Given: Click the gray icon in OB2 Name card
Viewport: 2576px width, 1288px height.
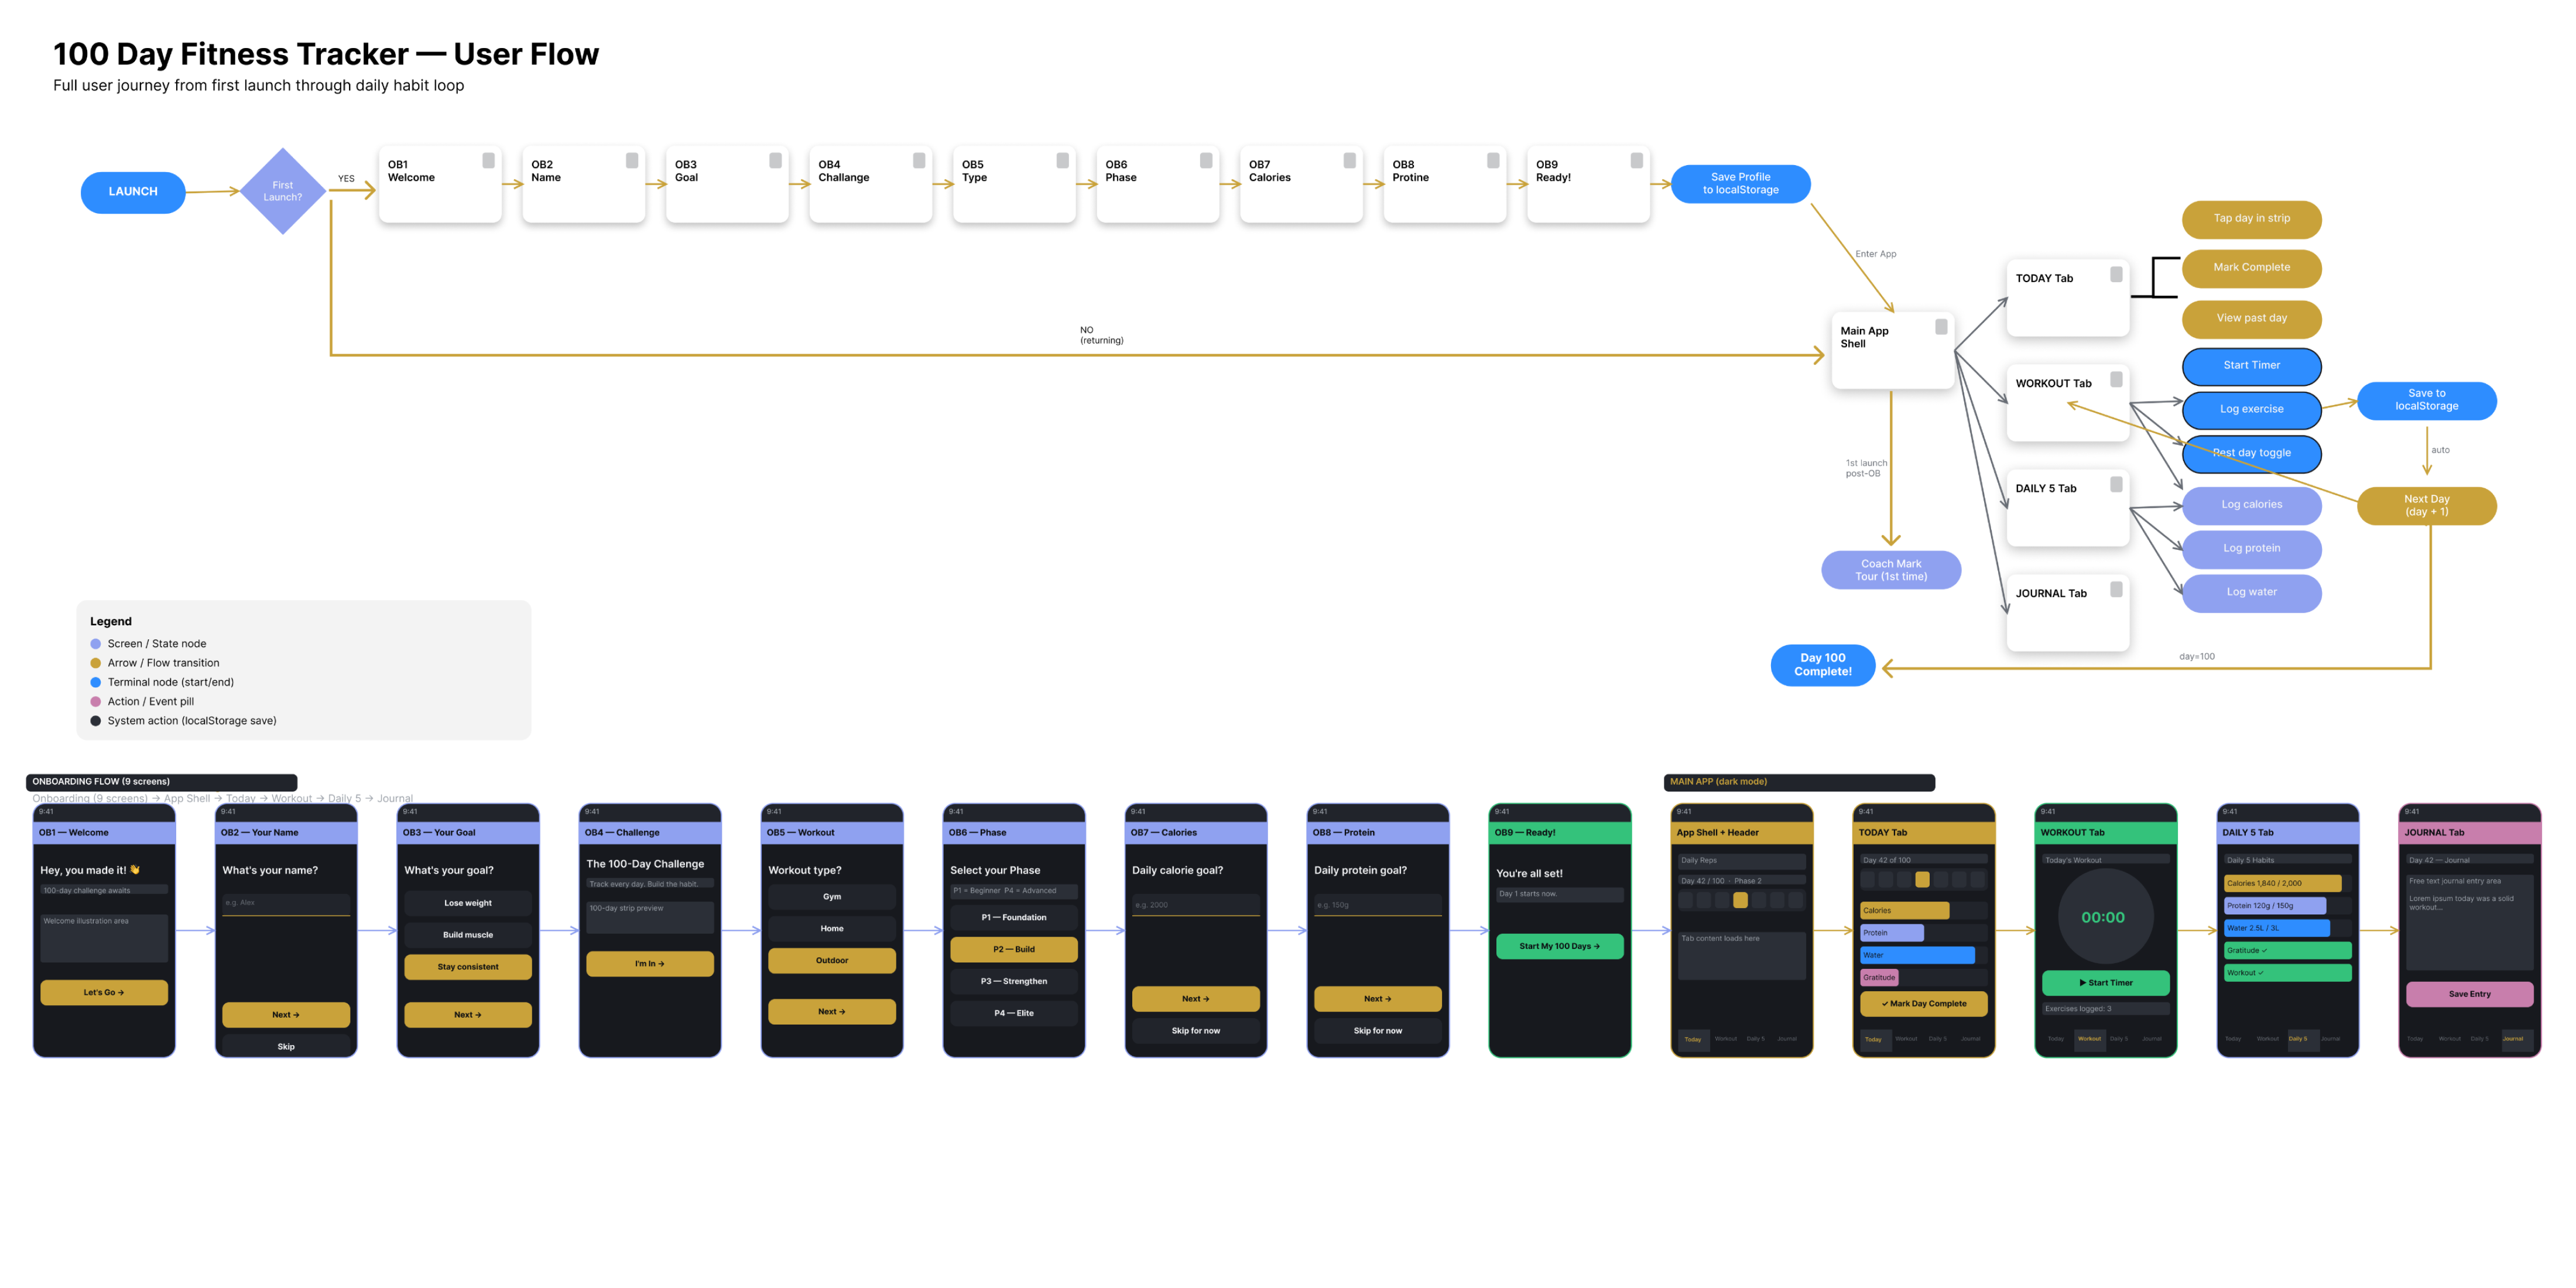Looking at the screenshot, I should pos(632,160).
